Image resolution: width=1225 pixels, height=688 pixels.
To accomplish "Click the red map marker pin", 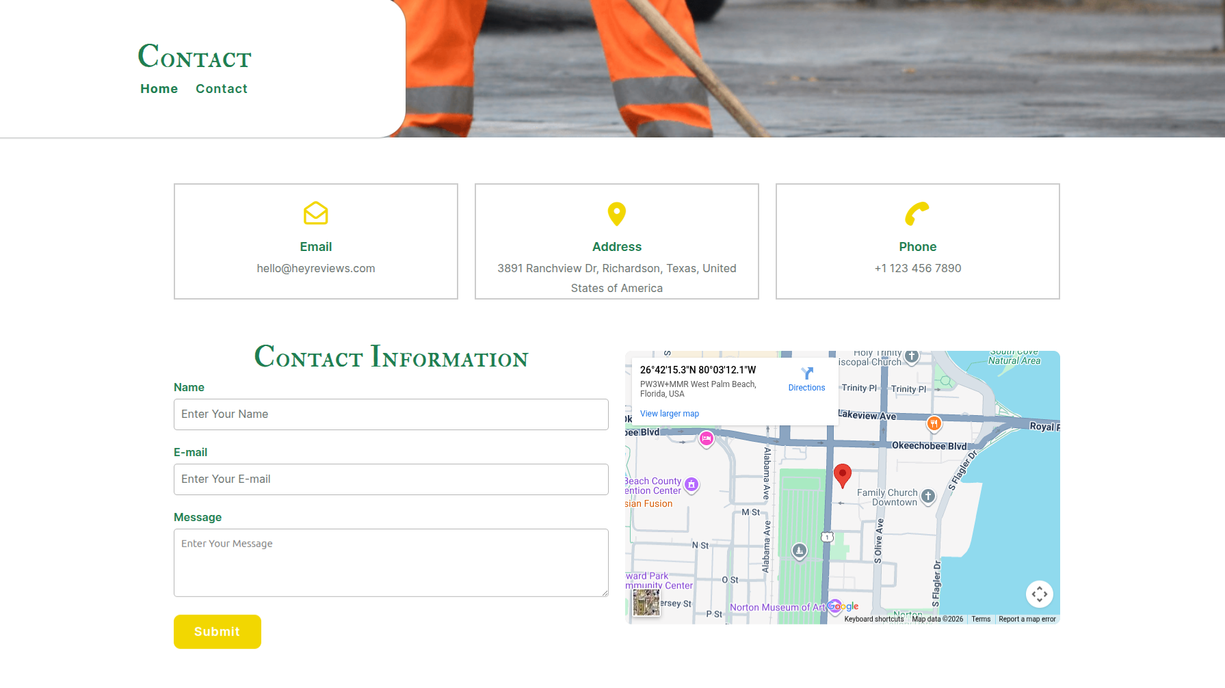I will [842, 474].
